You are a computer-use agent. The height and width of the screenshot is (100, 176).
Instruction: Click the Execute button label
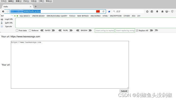coord(8,26)
